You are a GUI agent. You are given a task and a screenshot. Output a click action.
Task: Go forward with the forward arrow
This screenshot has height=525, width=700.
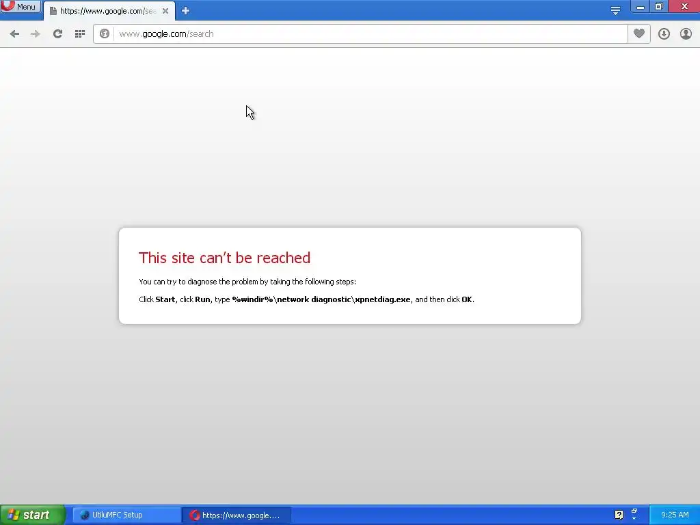pyautogui.click(x=36, y=34)
